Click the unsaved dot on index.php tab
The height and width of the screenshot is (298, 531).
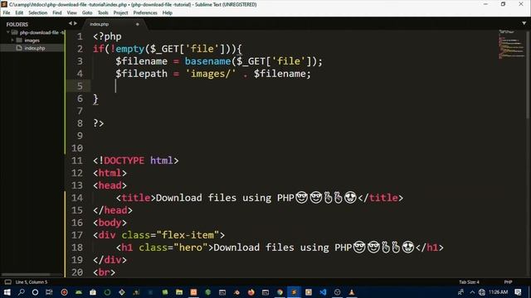point(138,24)
